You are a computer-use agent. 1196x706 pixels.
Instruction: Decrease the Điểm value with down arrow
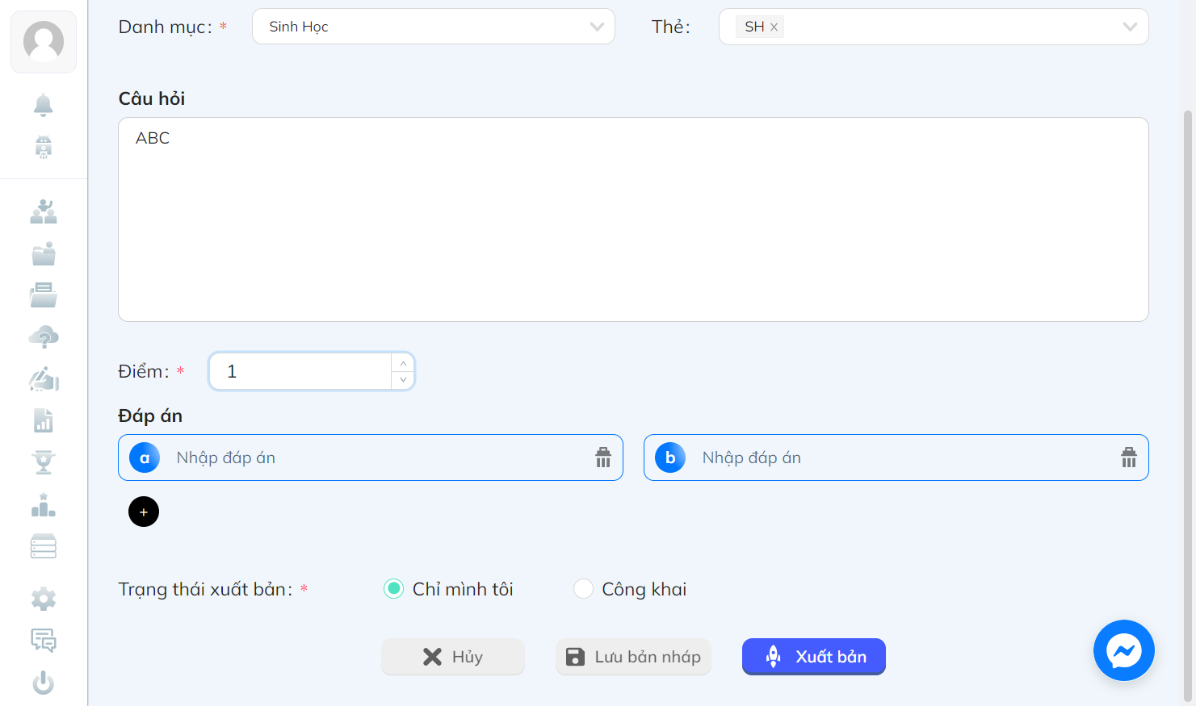403,380
